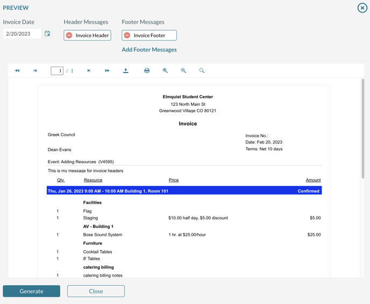
Task: Click 'Event: Adding Resources (V4595)' line
Action: click(x=81, y=162)
